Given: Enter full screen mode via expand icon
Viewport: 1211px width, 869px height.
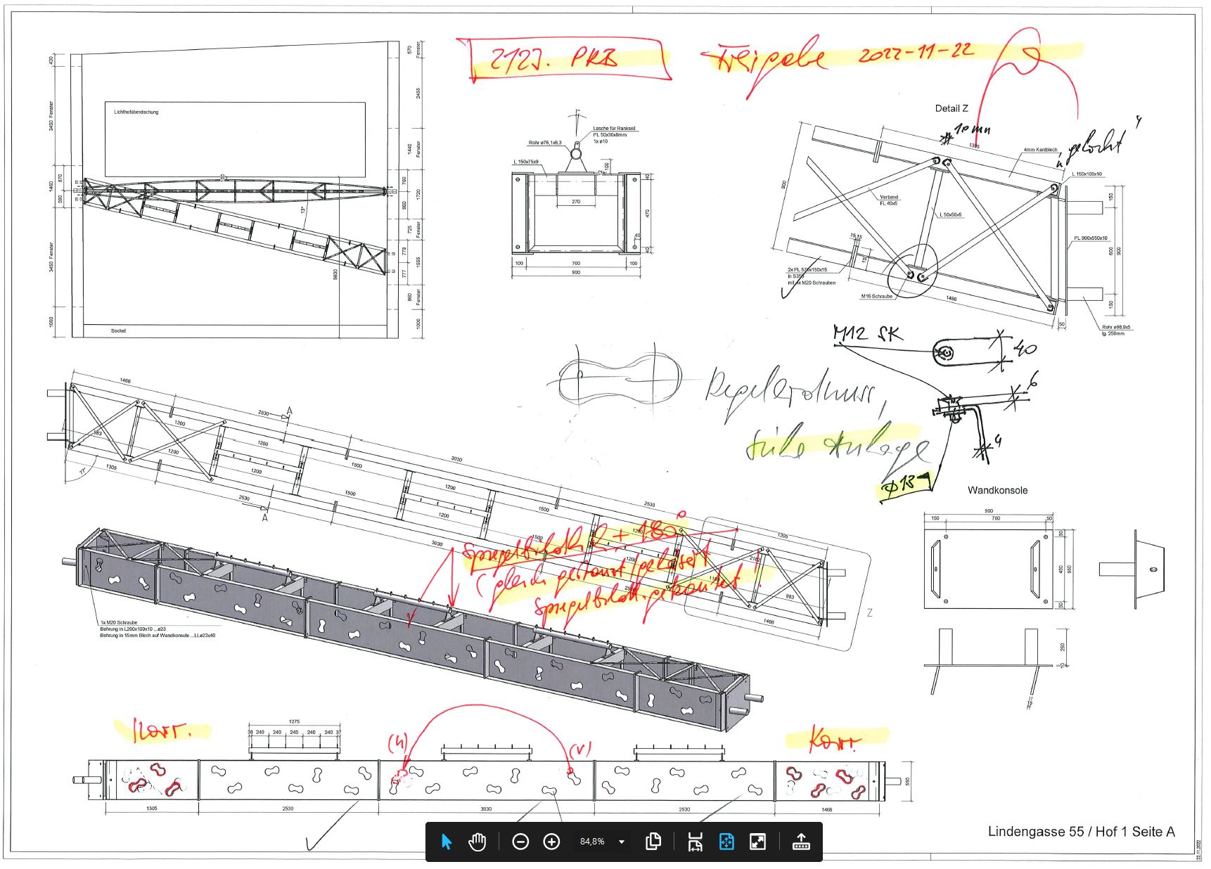Looking at the screenshot, I should coord(758,842).
